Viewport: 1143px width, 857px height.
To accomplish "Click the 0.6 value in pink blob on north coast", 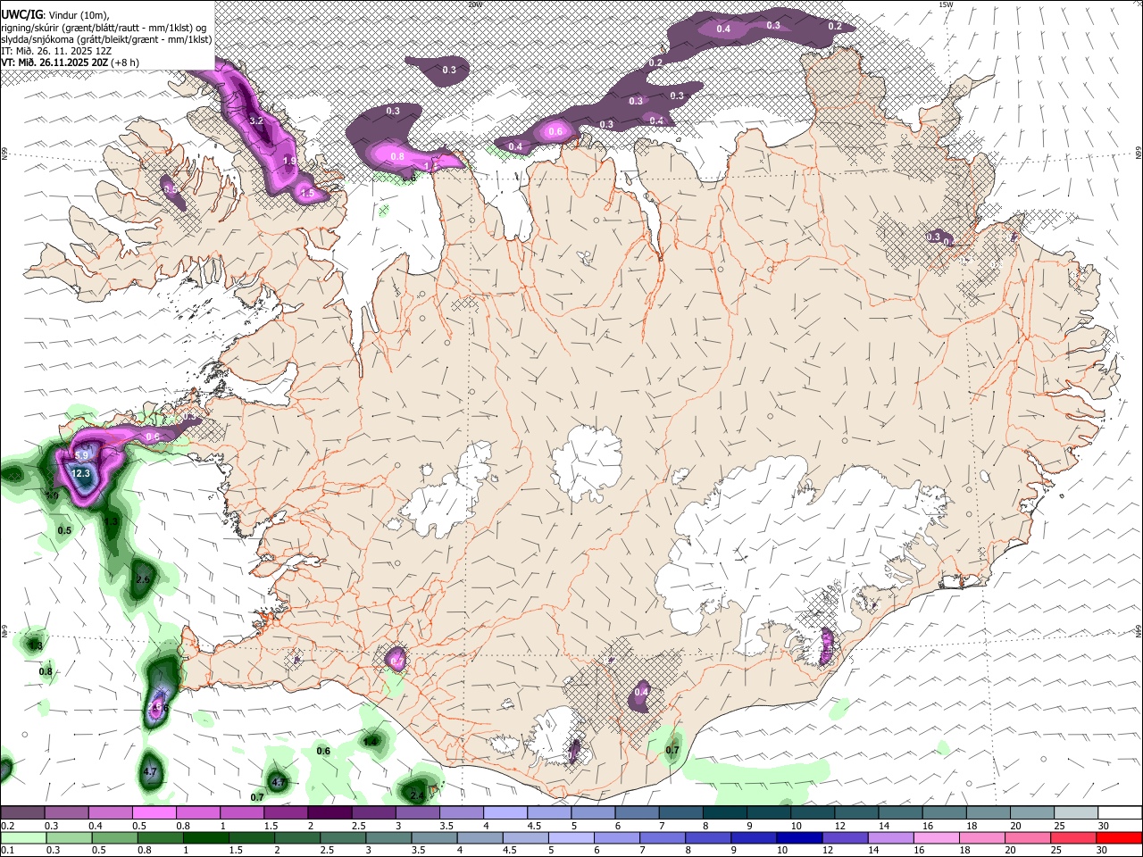I will pyautogui.click(x=555, y=131).
